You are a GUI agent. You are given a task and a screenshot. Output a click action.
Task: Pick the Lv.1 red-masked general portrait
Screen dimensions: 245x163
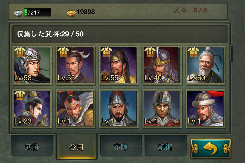76,109
